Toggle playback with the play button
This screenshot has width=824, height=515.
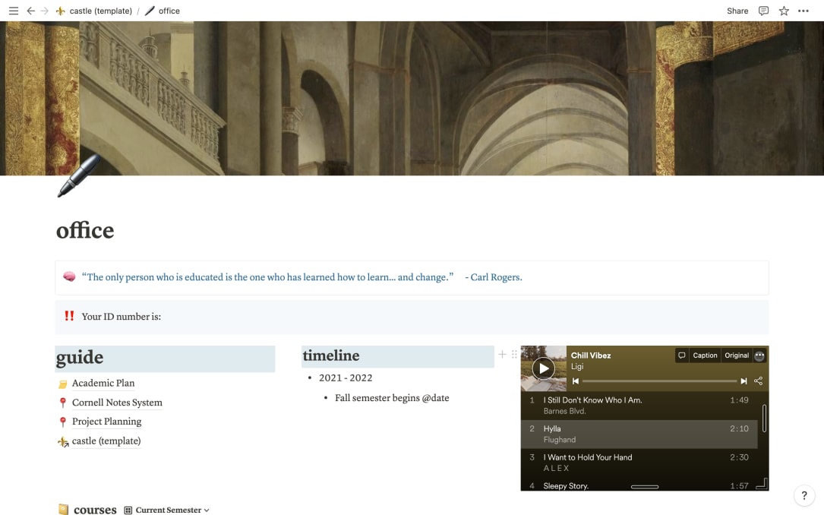542,369
